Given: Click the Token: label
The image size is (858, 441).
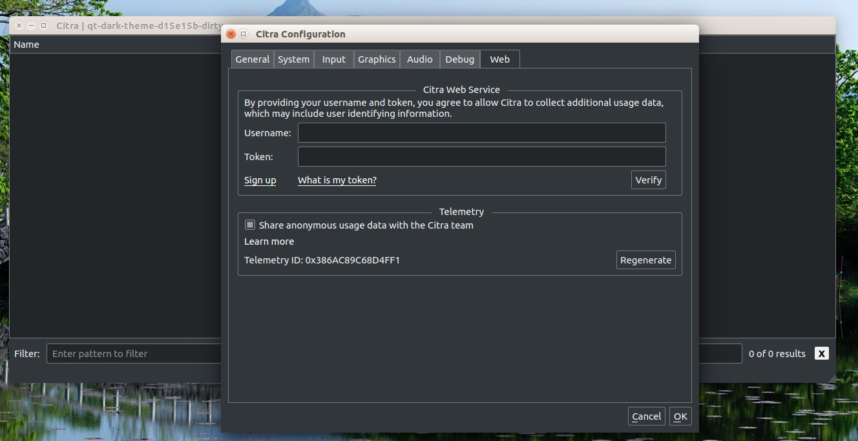Looking at the screenshot, I should point(258,156).
